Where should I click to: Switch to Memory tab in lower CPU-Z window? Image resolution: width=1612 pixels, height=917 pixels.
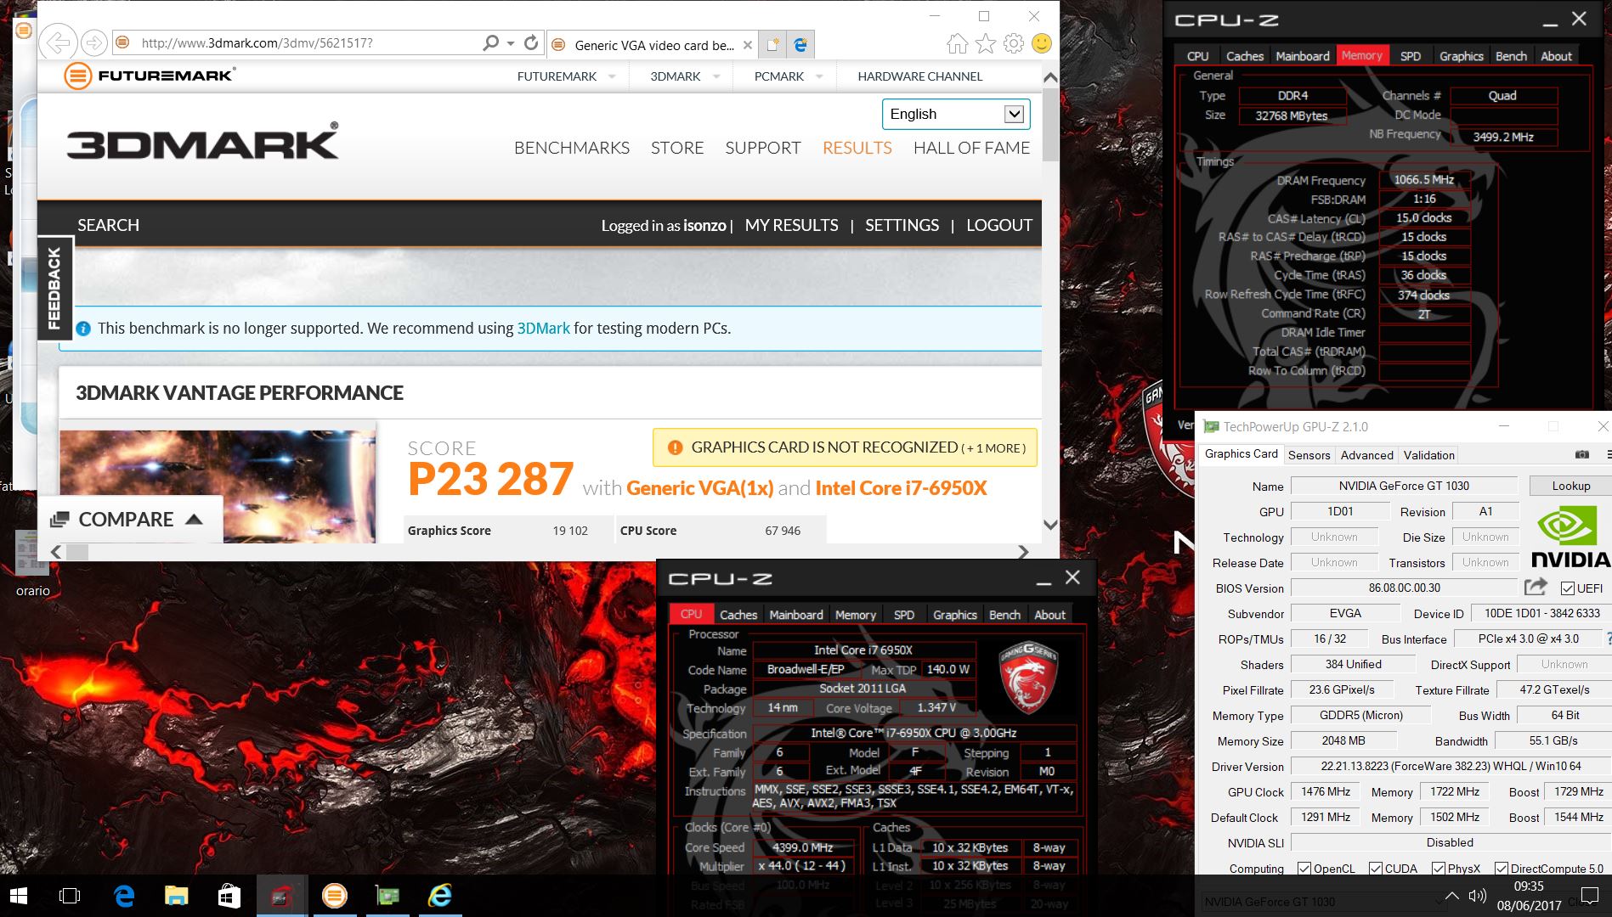[855, 615]
